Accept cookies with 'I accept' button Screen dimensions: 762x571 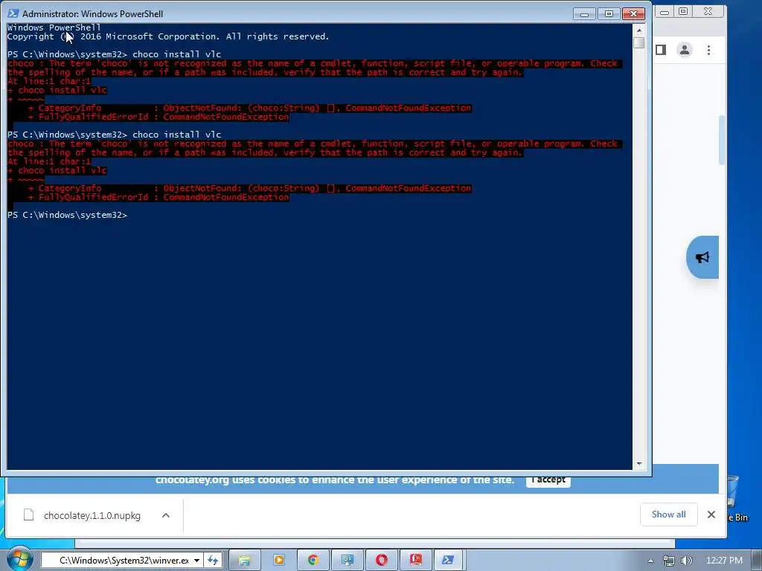point(548,480)
